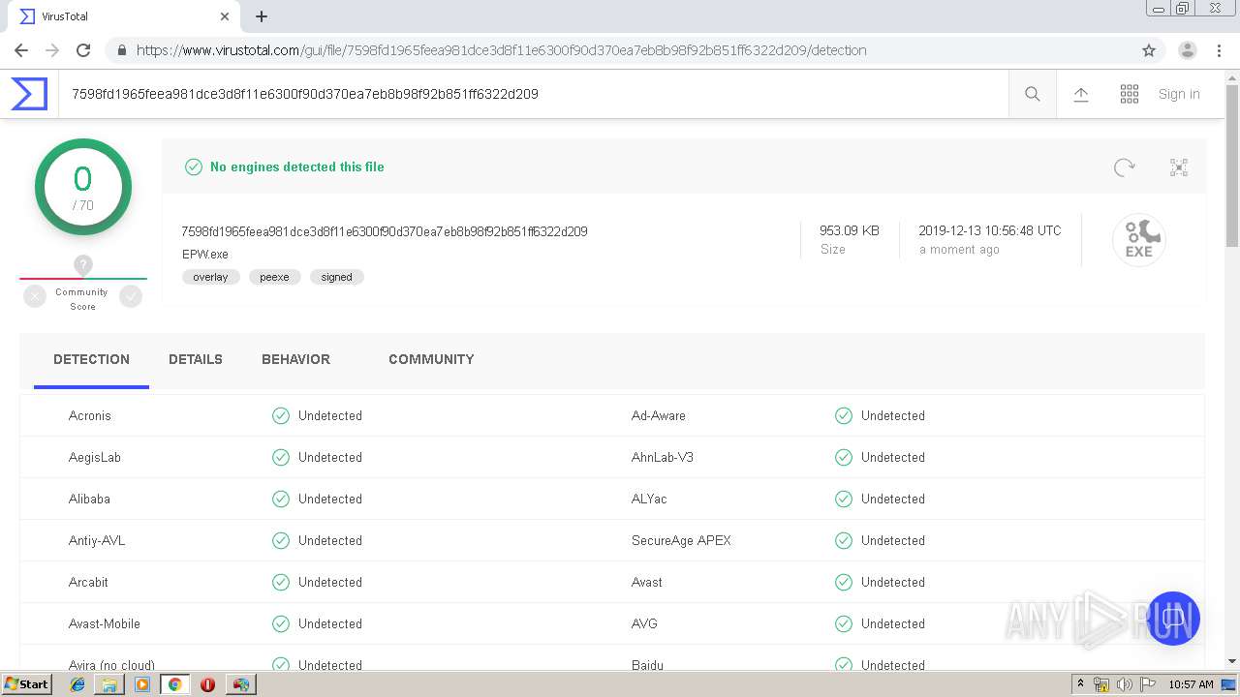Click the EXE file type icon
1240x697 pixels.
pyautogui.click(x=1139, y=240)
